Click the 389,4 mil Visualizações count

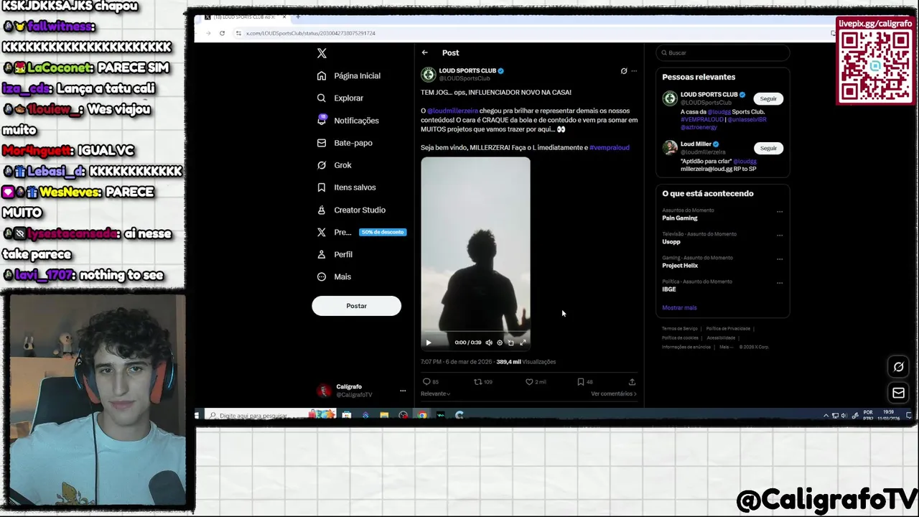(526, 362)
